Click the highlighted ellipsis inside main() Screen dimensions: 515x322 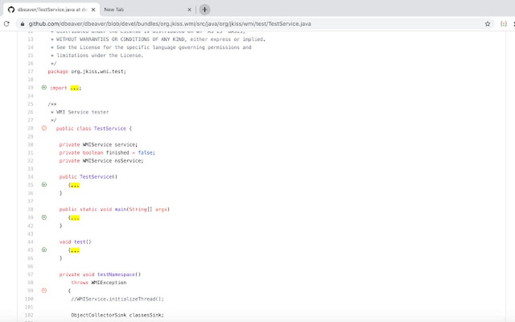[75, 218]
